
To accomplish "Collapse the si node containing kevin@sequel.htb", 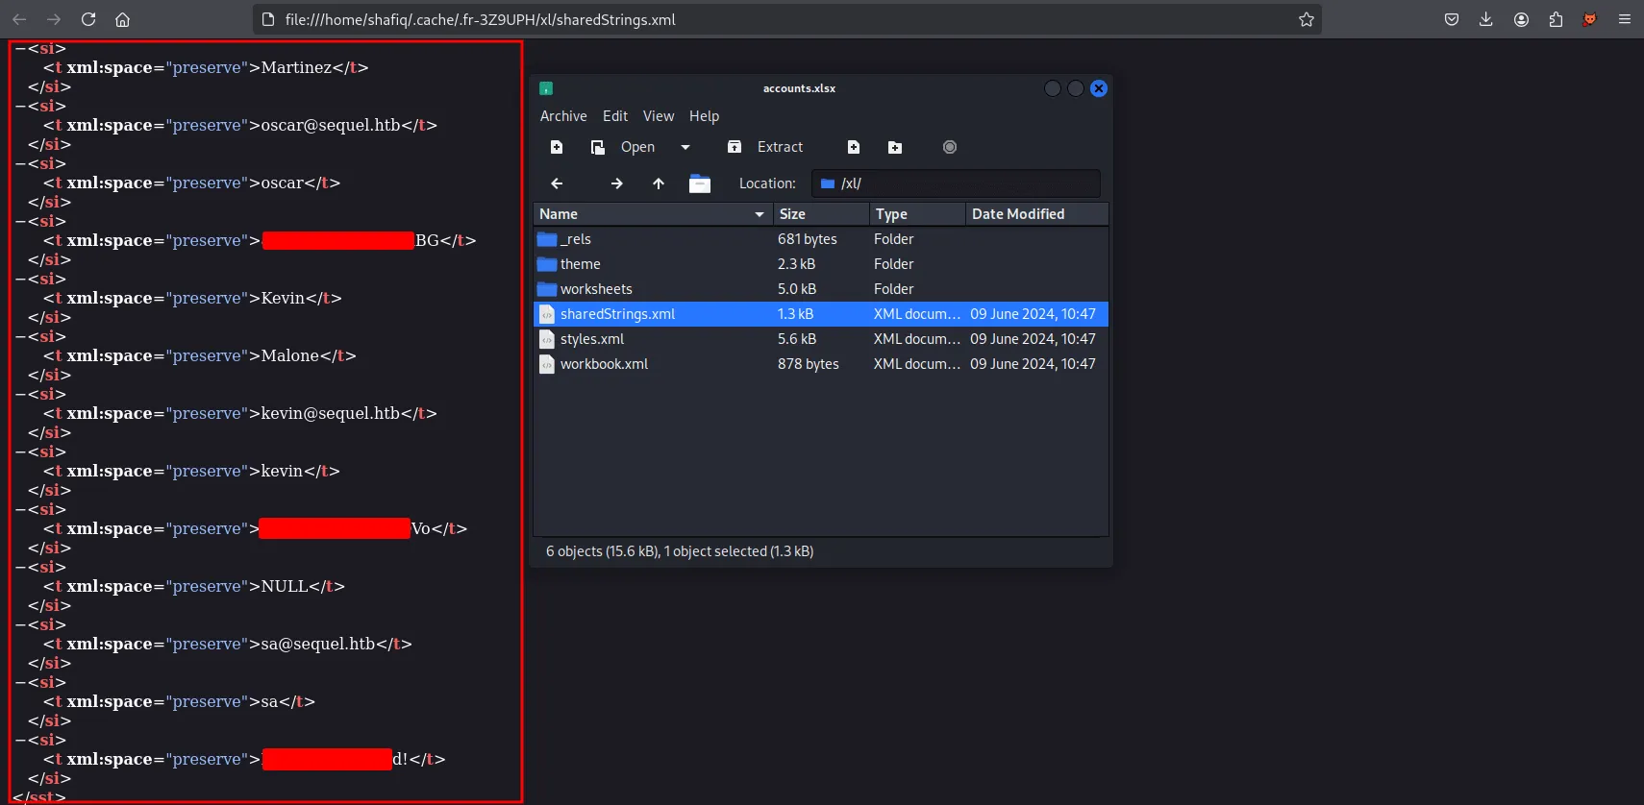I will click(20, 394).
